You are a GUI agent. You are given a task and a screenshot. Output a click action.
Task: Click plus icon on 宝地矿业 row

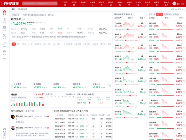tap(145, 59)
